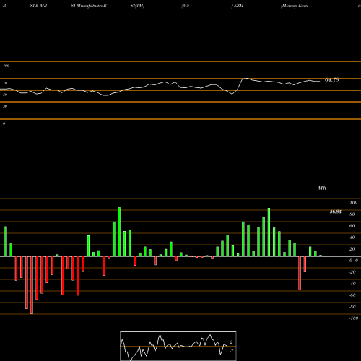Click the 30 label on the RSI axis
Screen dimensions: 361x361
pos(5,106)
